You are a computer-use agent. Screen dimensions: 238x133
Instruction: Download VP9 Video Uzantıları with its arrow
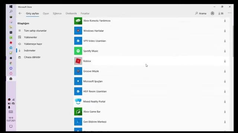click(225, 41)
